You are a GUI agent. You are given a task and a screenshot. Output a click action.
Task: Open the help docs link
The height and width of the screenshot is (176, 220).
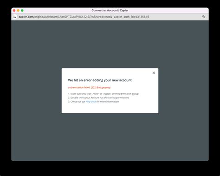(91, 102)
